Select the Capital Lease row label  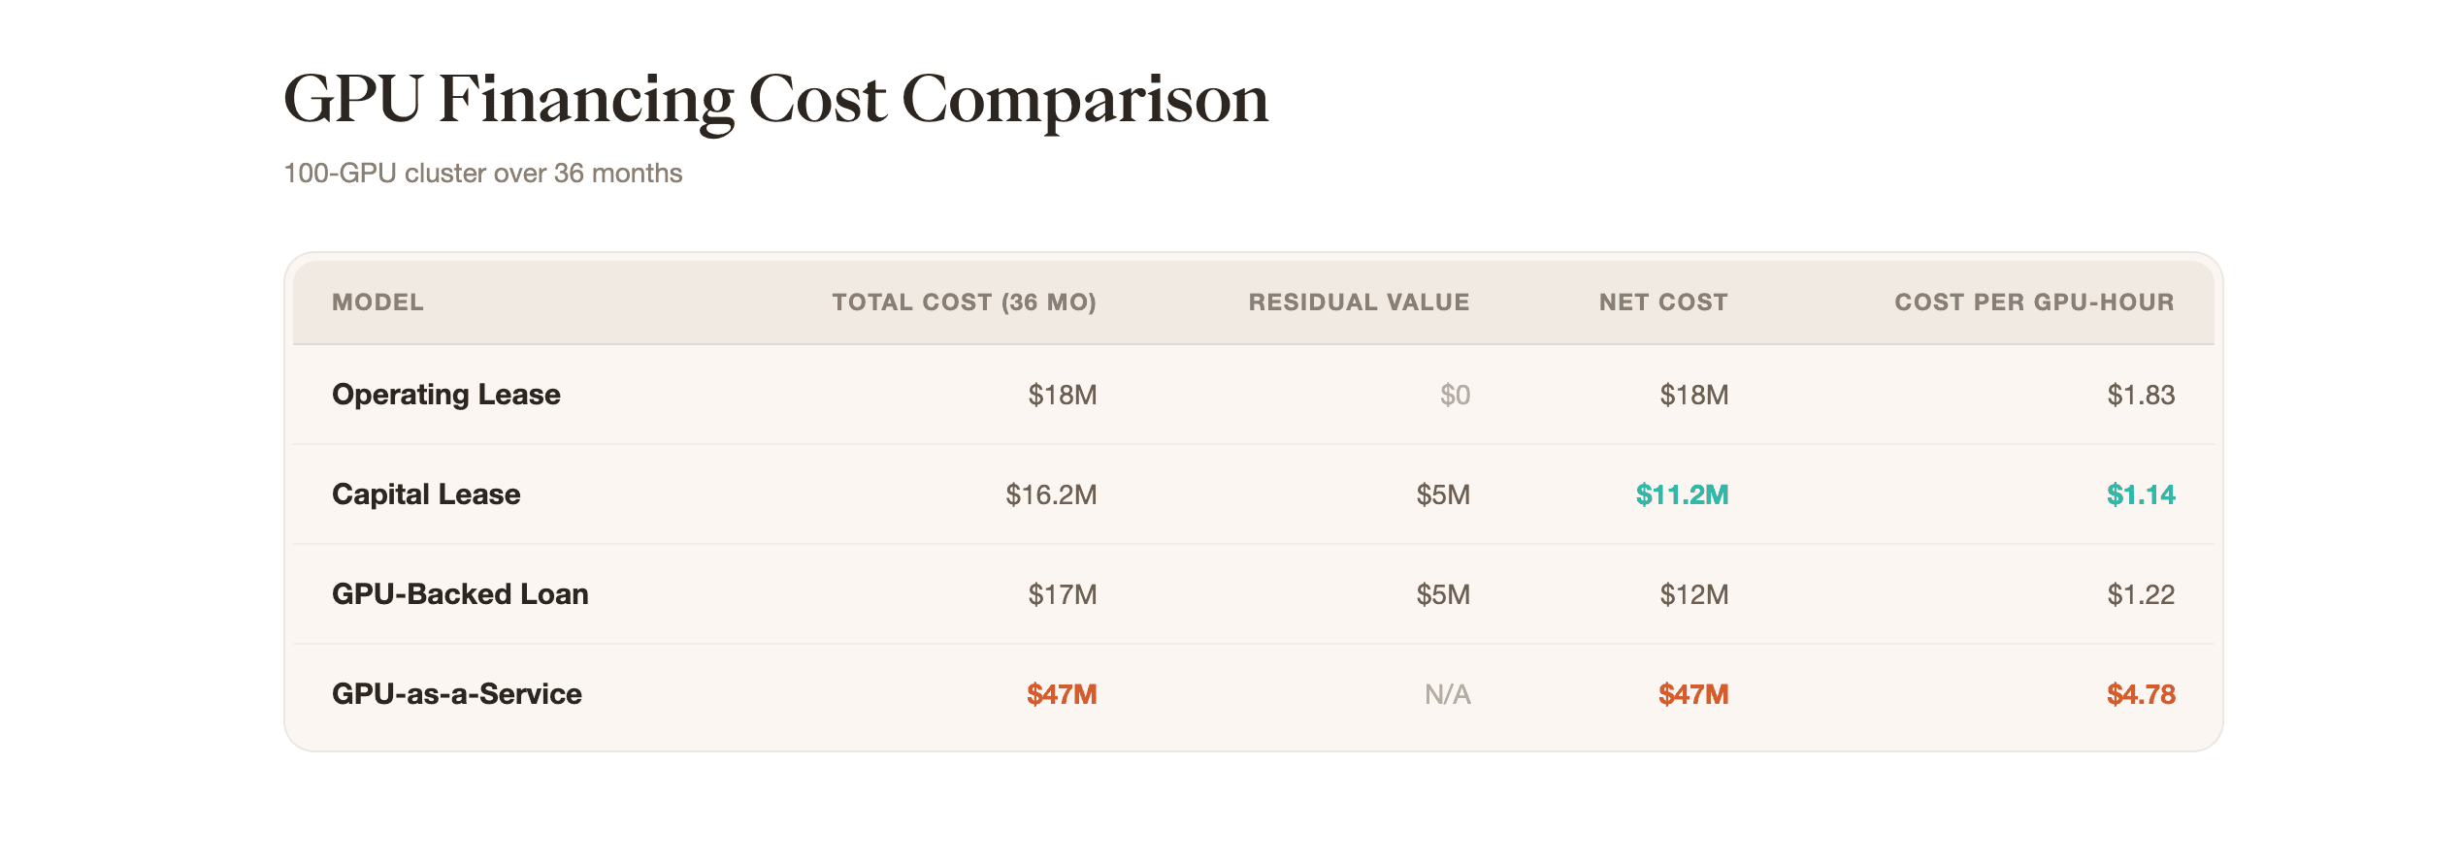(x=426, y=494)
